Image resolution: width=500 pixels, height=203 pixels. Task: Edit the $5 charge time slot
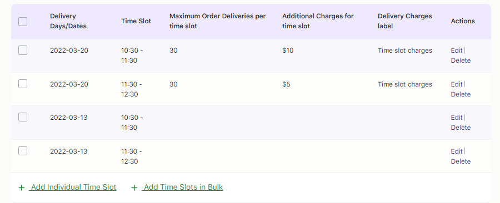pos(457,84)
